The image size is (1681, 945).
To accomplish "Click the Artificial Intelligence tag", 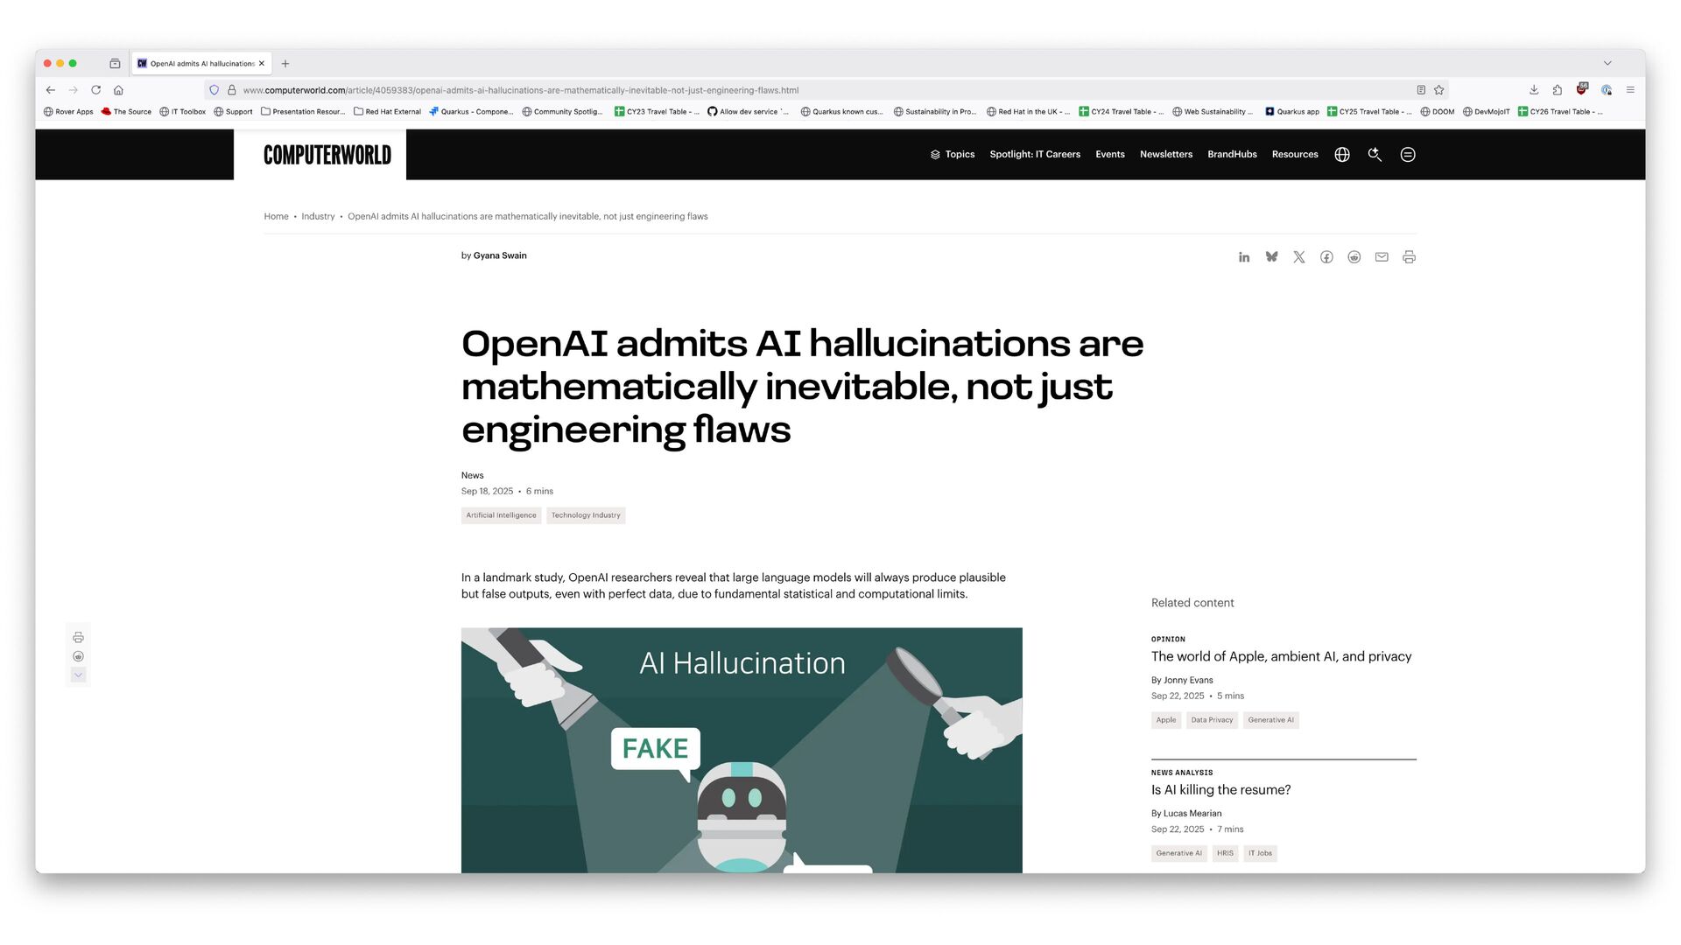I will (x=501, y=515).
